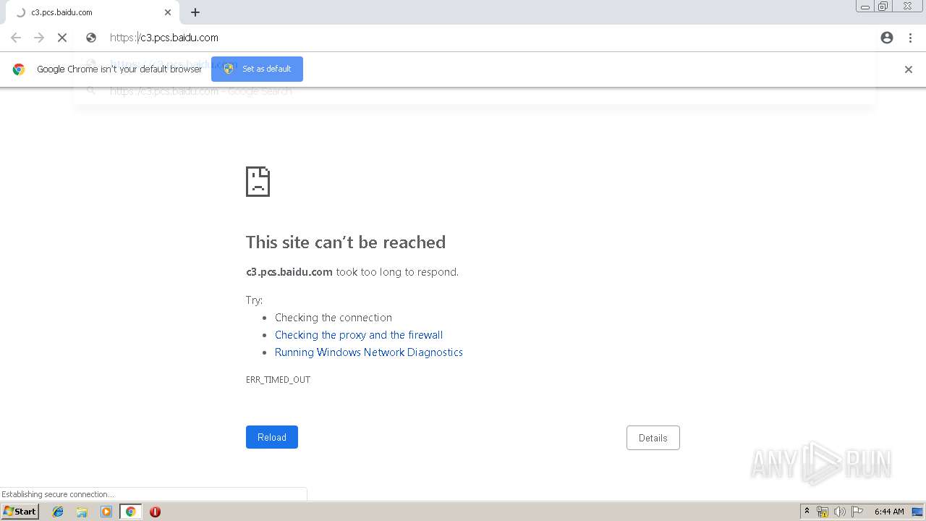The image size is (926, 521).
Task: Click the Chrome taskbar button
Action: pos(130,512)
